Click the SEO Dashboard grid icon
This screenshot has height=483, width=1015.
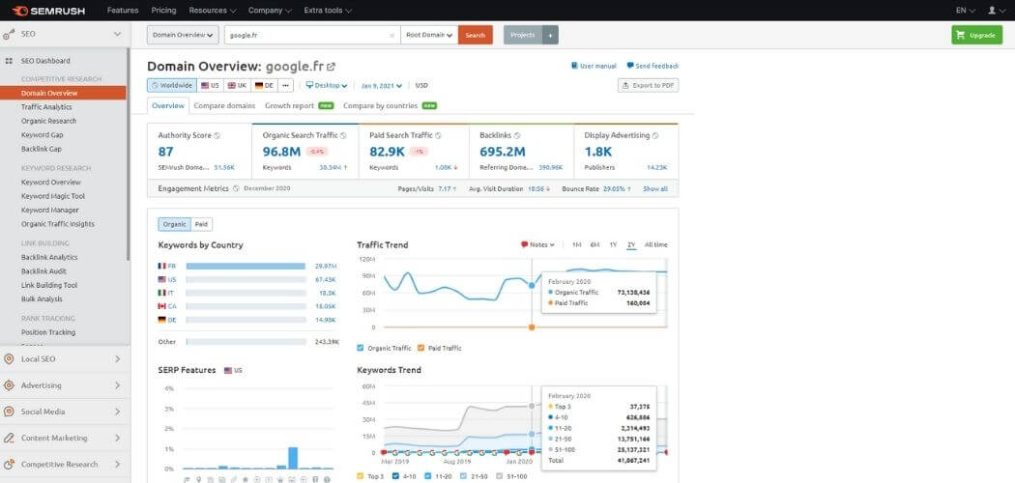coord(9,61)
